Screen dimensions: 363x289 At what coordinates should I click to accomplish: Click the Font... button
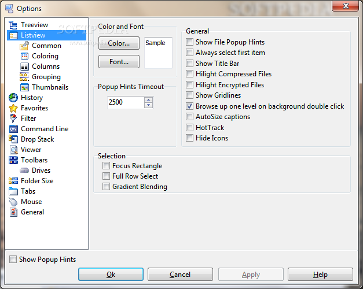tap(119, 61)
